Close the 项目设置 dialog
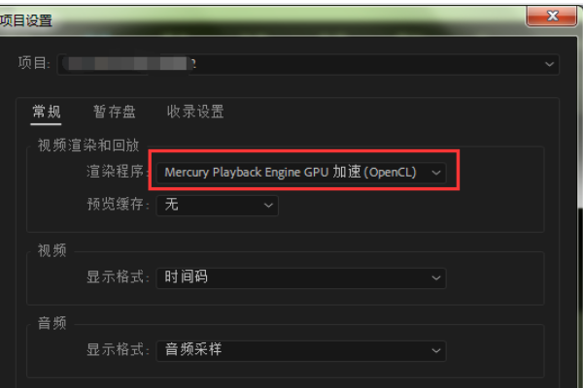Viewport: 583px width, 388px height. pos(552,16)
